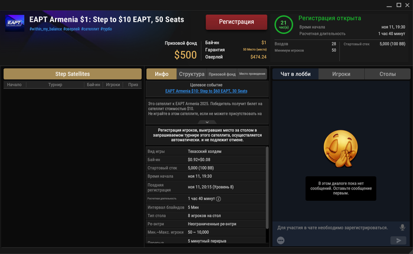Click the red Регистрация button
This screenshot has width=413, height=254.
pyautogui.click(x=237, y=22)
